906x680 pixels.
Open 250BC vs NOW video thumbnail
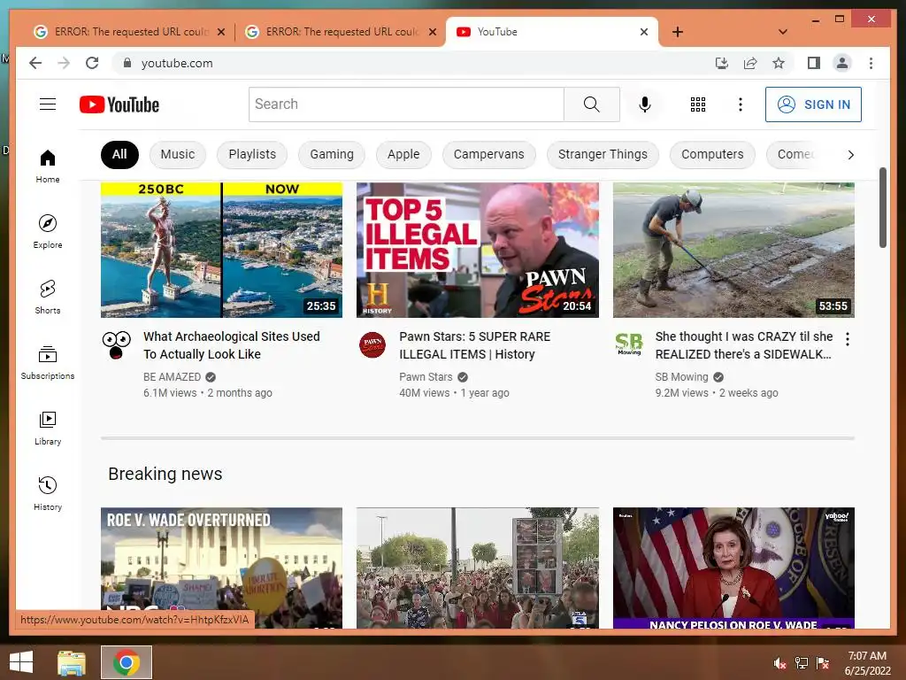tap(221, 250)
